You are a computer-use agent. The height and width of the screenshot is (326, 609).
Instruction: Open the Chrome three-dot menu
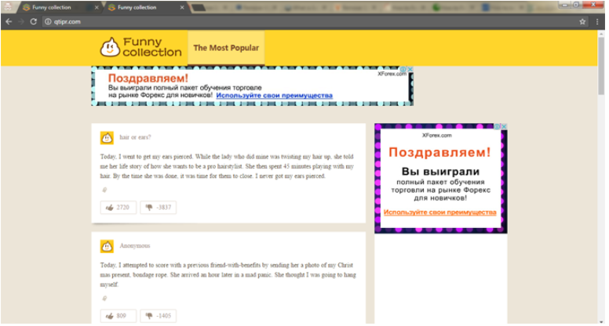tap(597, 22)
